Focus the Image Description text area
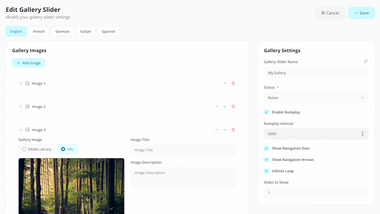Viewport: 380px width, 214px height. pyautogui.click(x=183, y=178)
